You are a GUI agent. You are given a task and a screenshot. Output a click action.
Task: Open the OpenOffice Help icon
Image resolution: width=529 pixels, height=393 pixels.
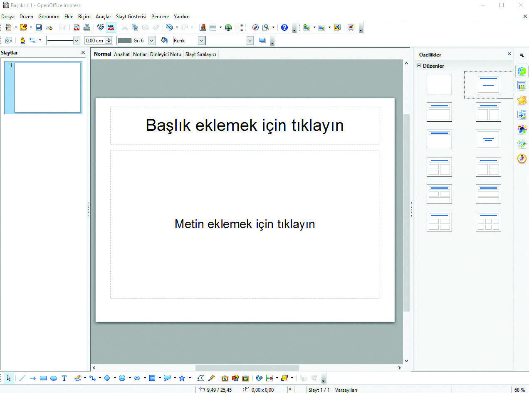click(284, 27)
